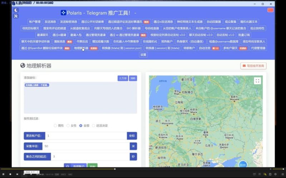
Task: Open 根据给定列表自动发帖 v3.0
Action: click(168, 35)
